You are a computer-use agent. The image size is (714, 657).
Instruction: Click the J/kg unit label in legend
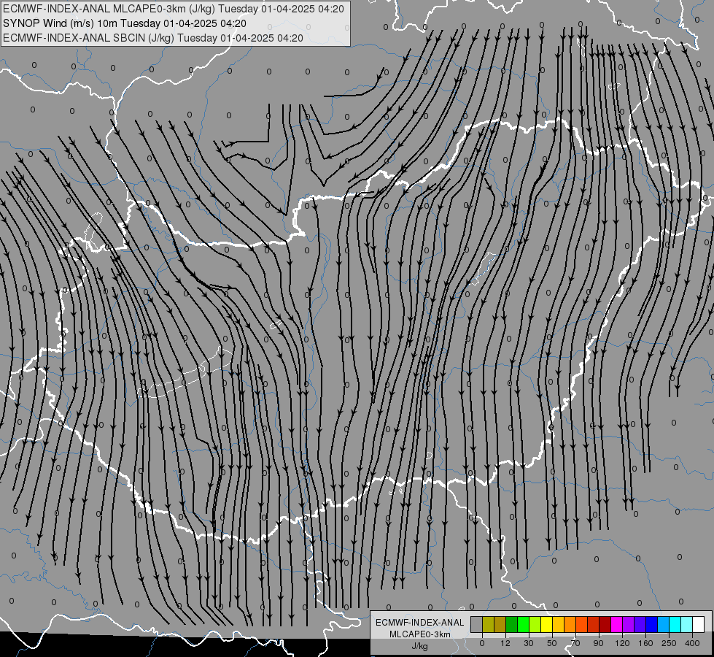(420, 646)
